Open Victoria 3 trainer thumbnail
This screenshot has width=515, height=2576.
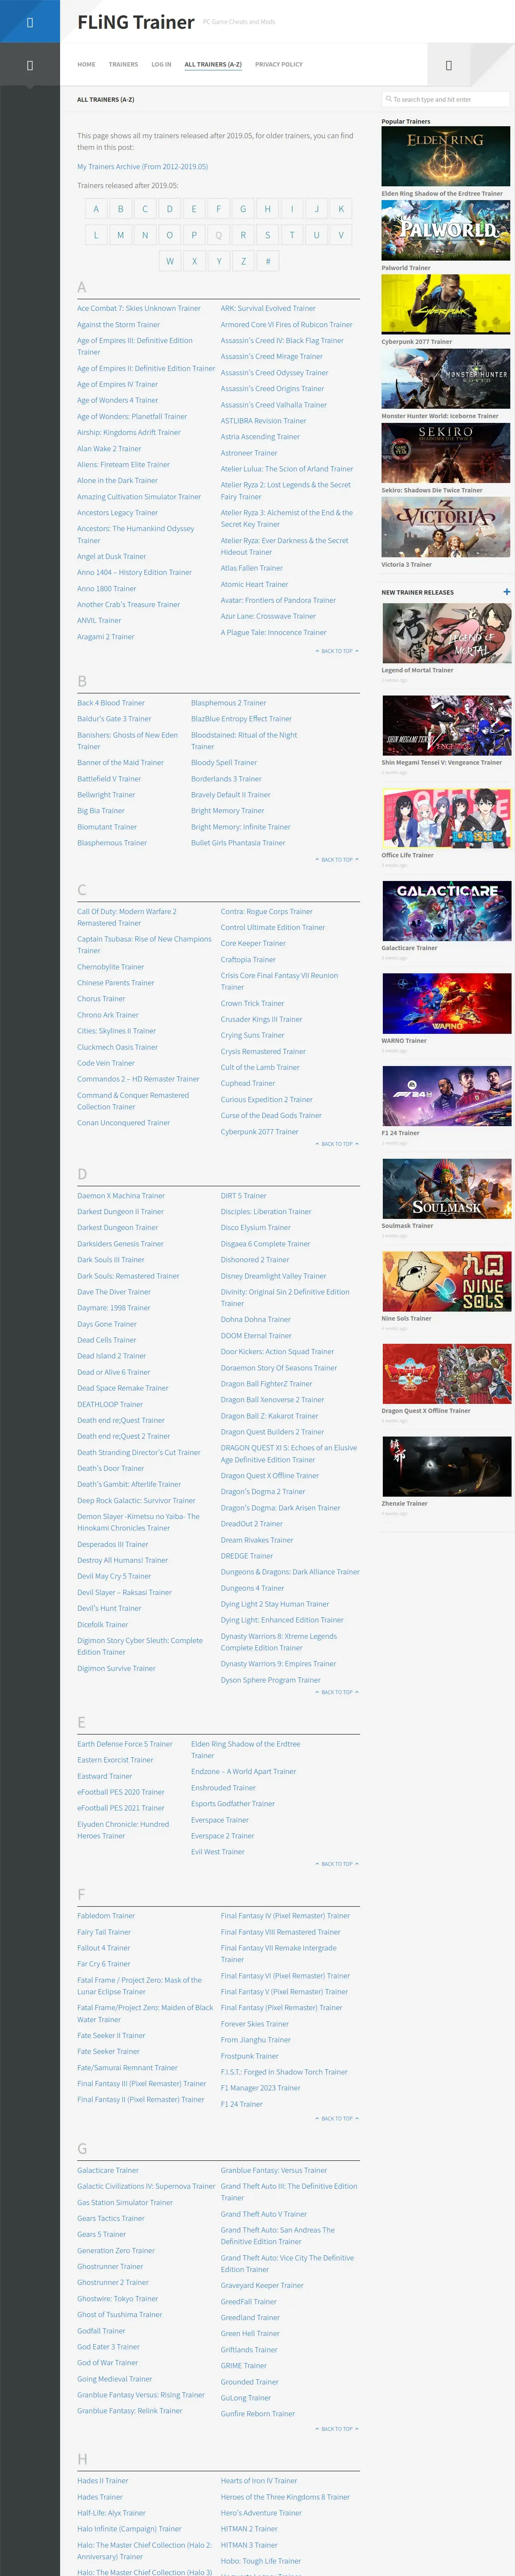point(445,527)
